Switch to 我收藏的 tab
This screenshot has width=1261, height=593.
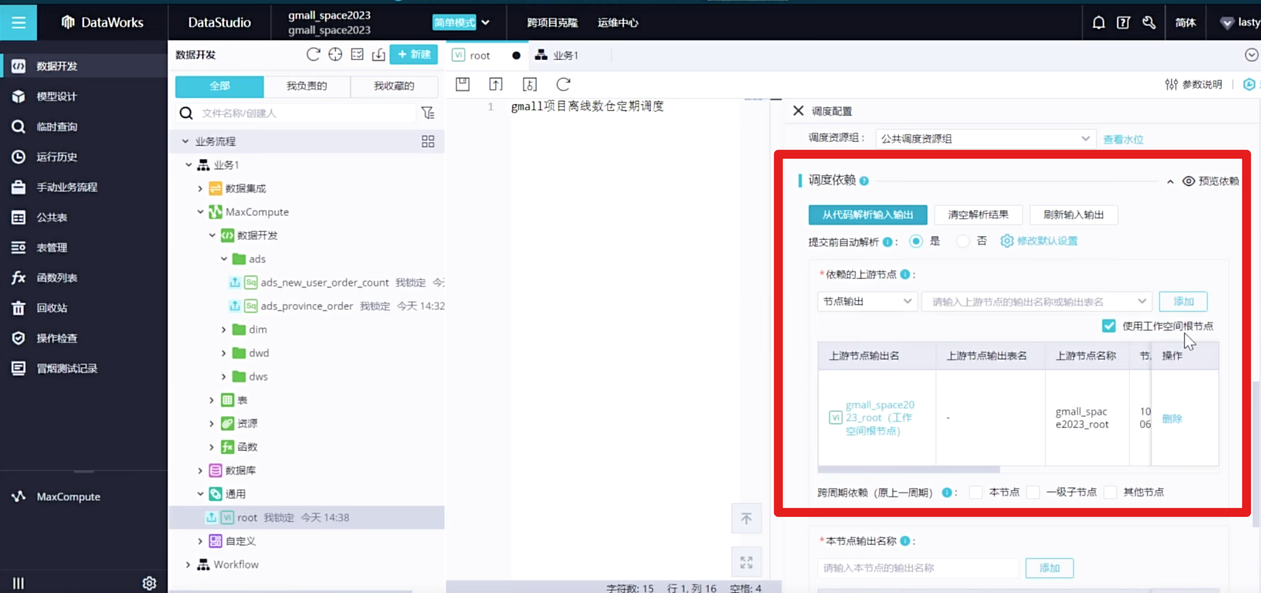coord(394,86)
